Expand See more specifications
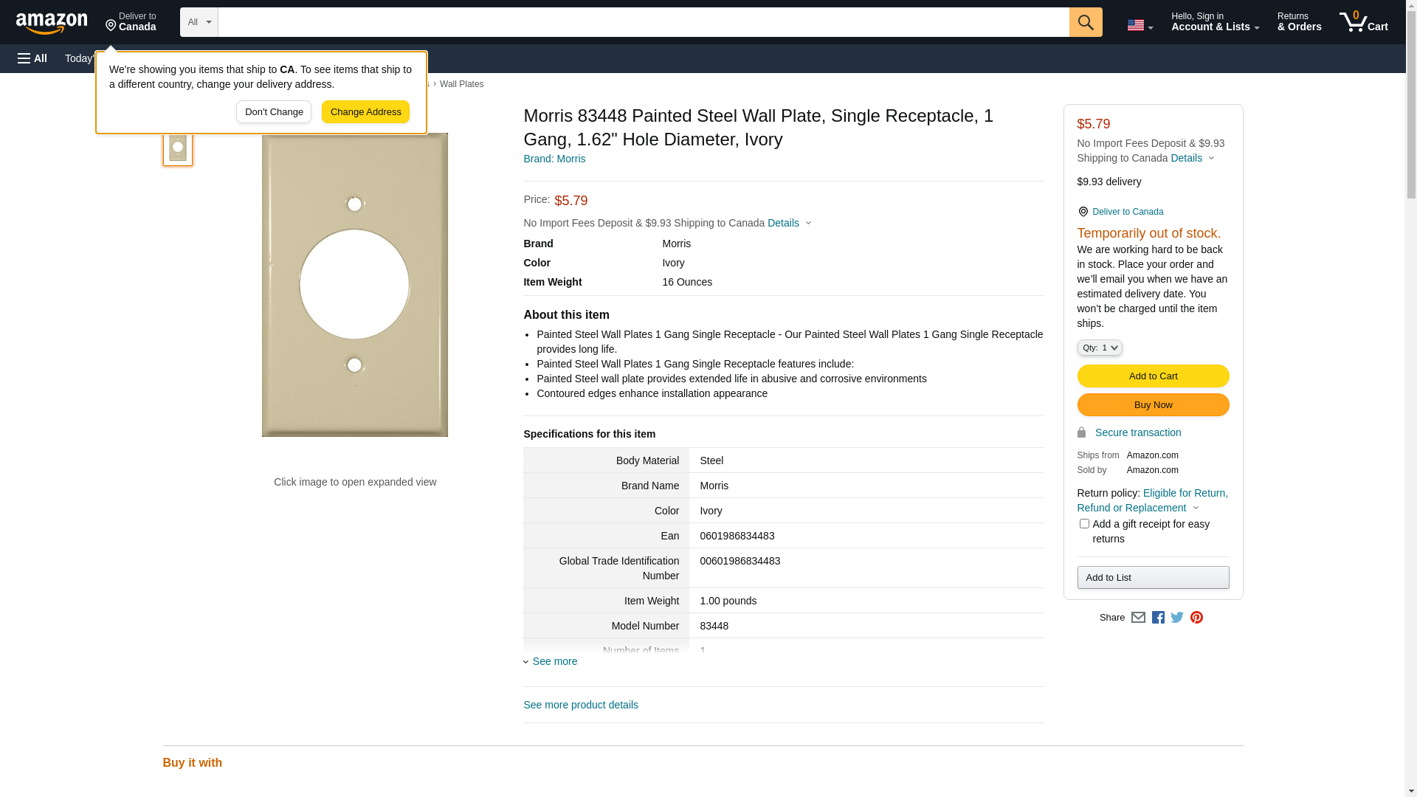The height and width of the screenshot is (797, 1417). [x=554, y=661]
